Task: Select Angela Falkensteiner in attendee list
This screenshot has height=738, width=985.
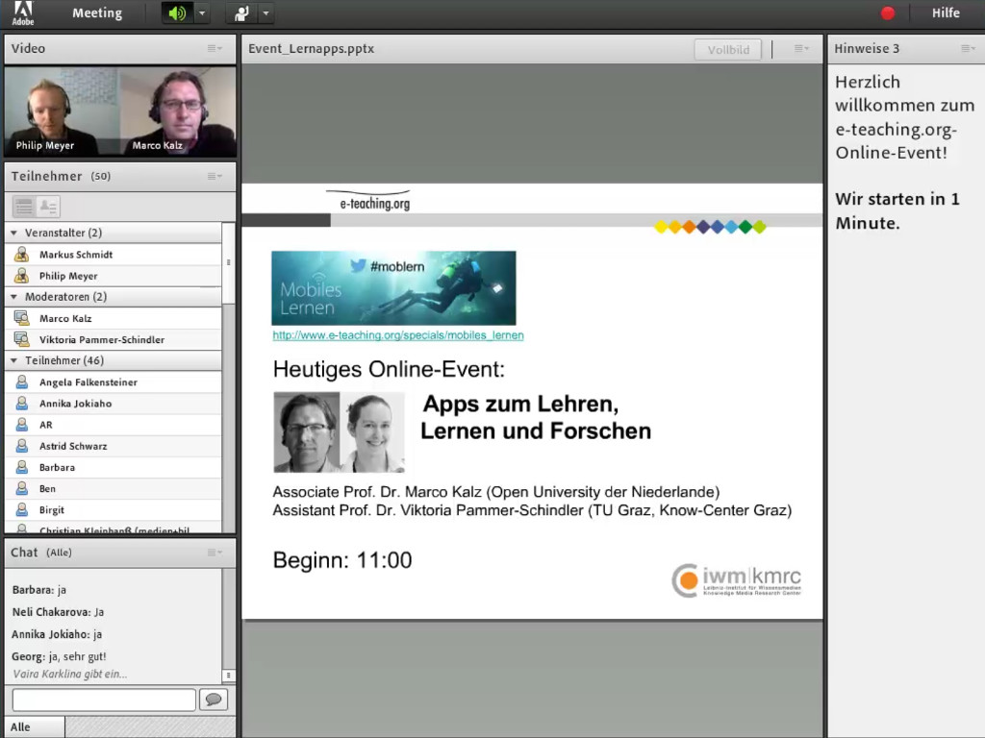Action: click(114, 382)
